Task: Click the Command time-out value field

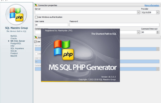Action: (x=149, y=32)
